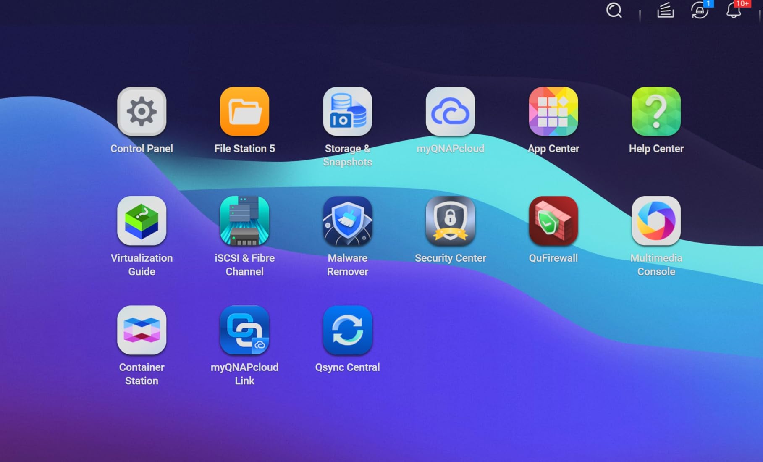Open iSCSI & Fibre Channel
The image size is (763, 462).
pyautogui.click(x=244, y=221)
